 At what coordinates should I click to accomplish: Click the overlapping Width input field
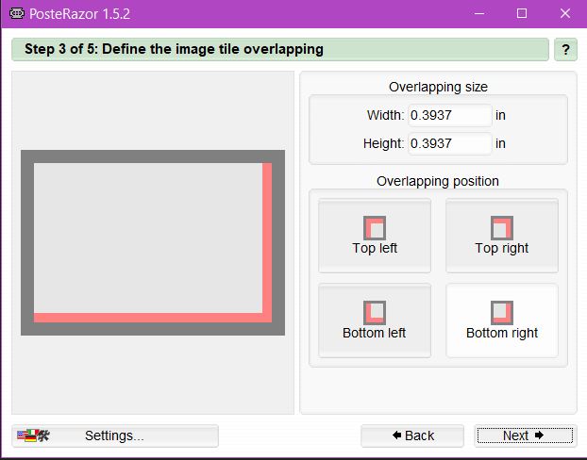[x=449, y=115]
